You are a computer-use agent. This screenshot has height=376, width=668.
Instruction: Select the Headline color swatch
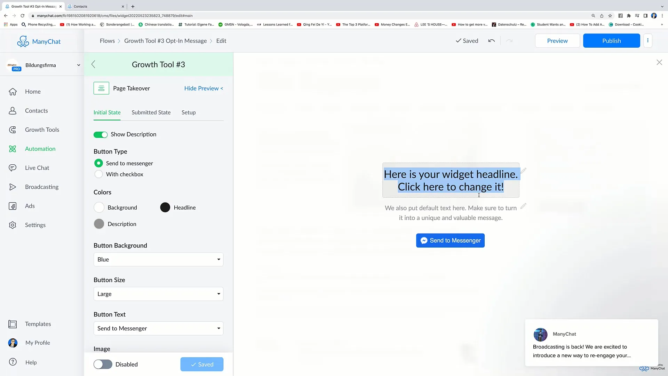pyautogui.click(x=165, y=207)
